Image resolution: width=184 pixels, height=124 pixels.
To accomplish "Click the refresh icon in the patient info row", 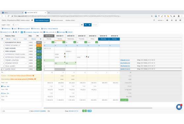I will (x=18, y=32).
